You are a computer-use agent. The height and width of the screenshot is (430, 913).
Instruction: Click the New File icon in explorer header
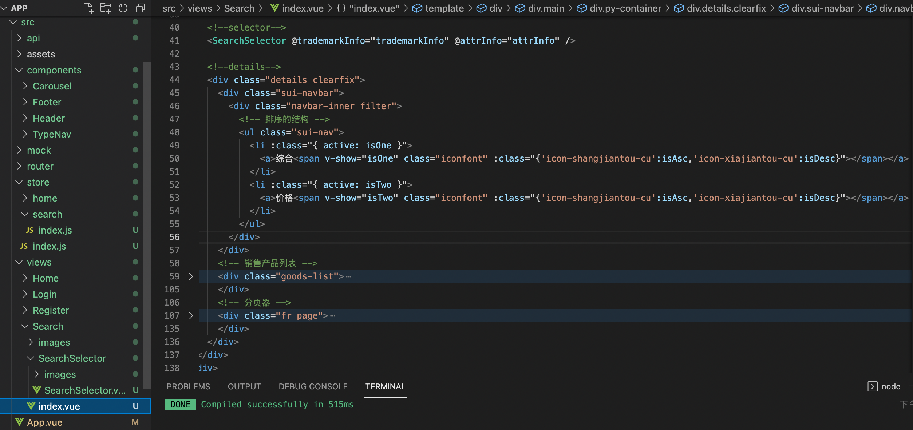point(88,8)
